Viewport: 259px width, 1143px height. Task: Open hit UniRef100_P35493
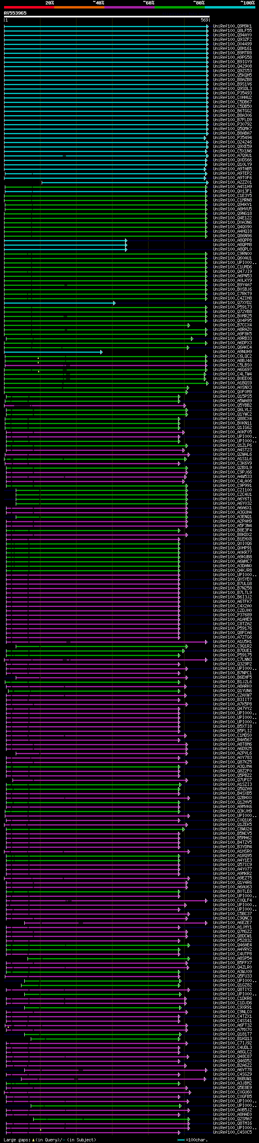point(232,93)
